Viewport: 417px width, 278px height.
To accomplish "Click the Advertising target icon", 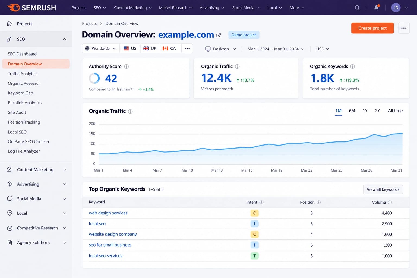I will click(x=10, y=184).
